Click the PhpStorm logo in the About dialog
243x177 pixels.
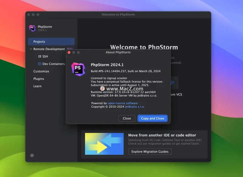[78, 68]
